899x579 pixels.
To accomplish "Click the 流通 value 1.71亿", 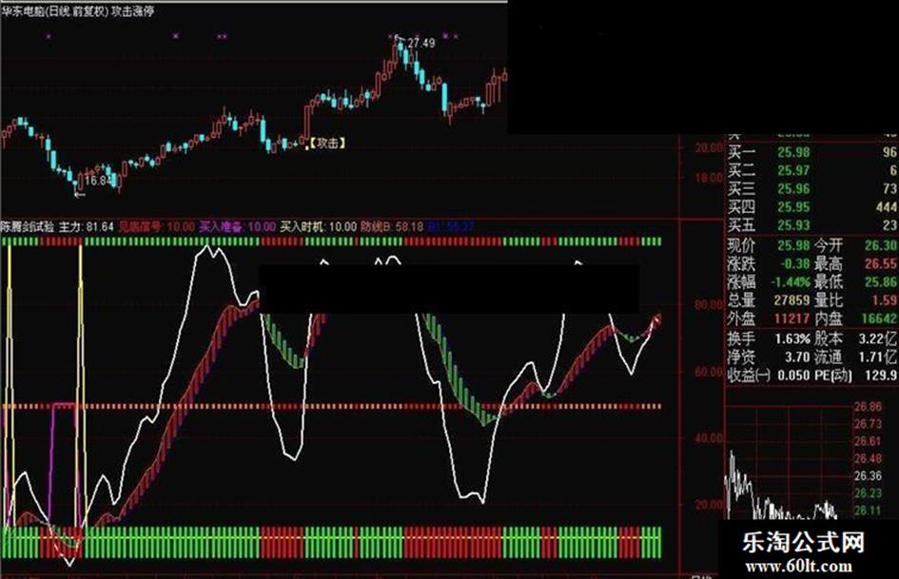I will pos(878,357).
